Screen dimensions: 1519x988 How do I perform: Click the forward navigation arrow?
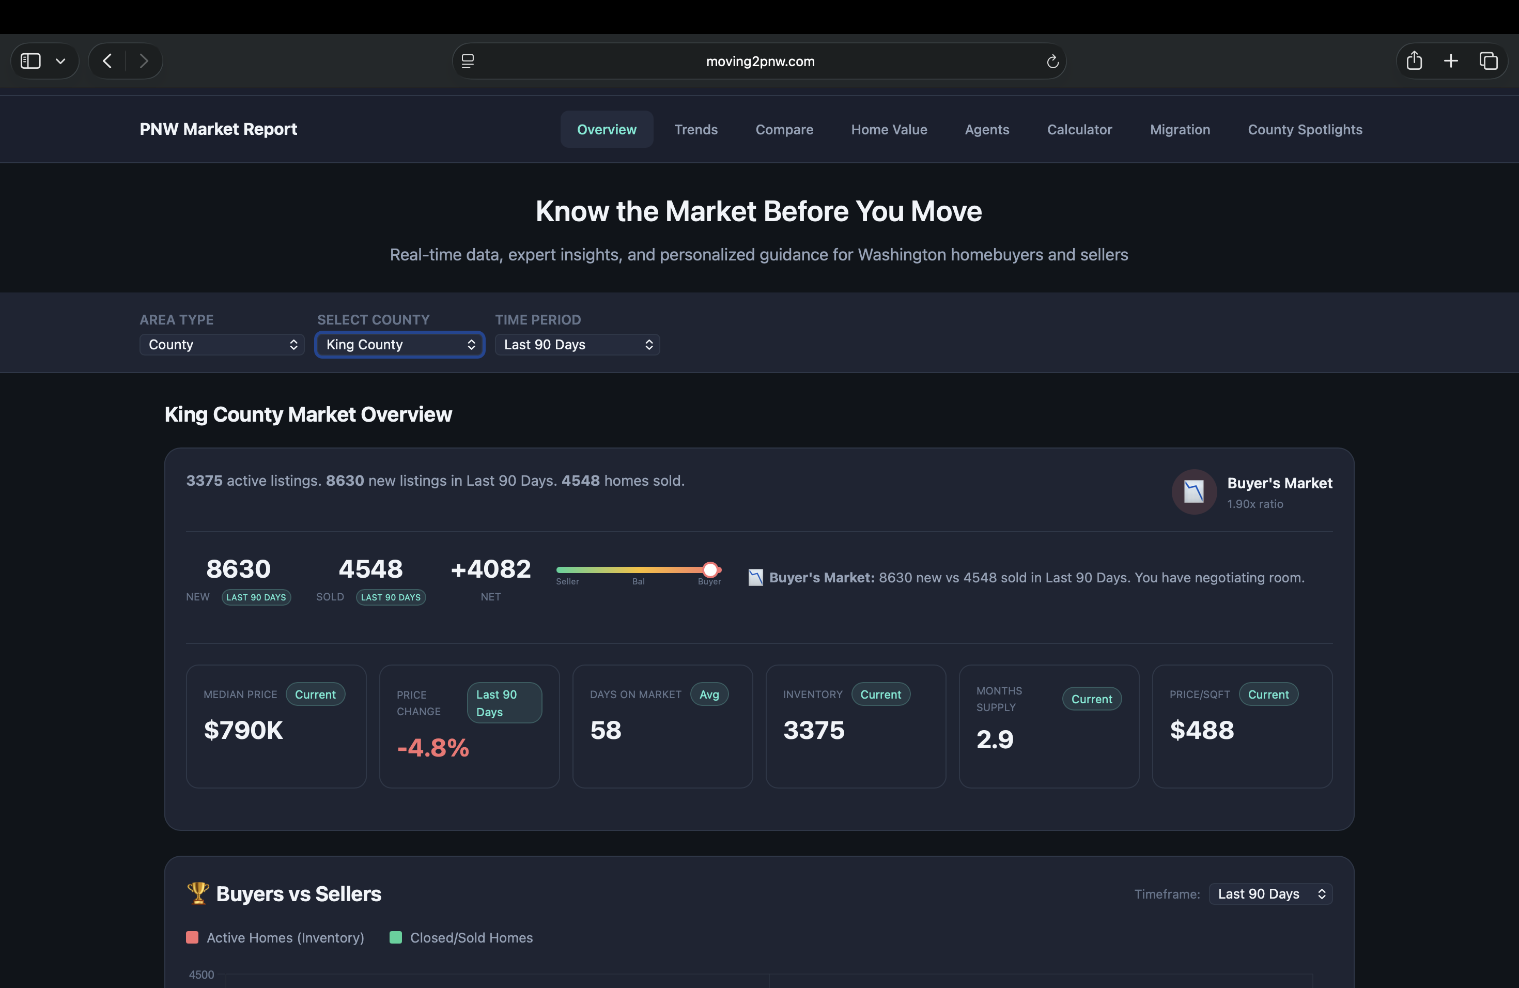click(144, 60)
